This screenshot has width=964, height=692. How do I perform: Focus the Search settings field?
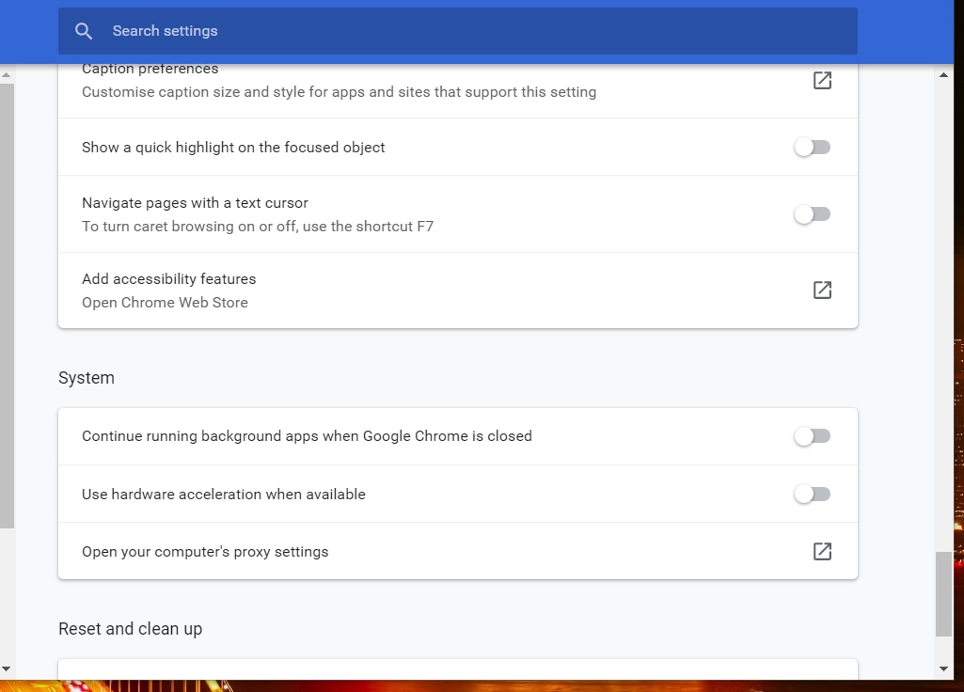coord(470,31)
